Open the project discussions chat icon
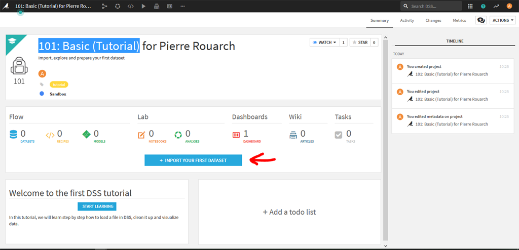 coord(480,20)
